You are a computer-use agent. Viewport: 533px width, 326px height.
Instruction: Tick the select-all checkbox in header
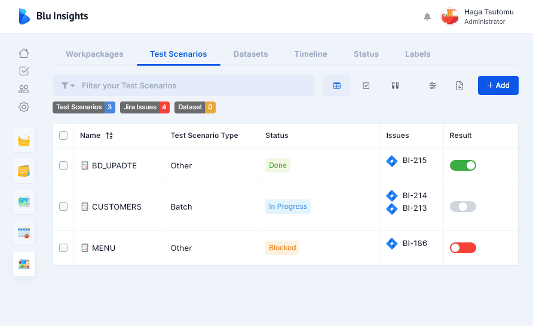tap(63, 136)
